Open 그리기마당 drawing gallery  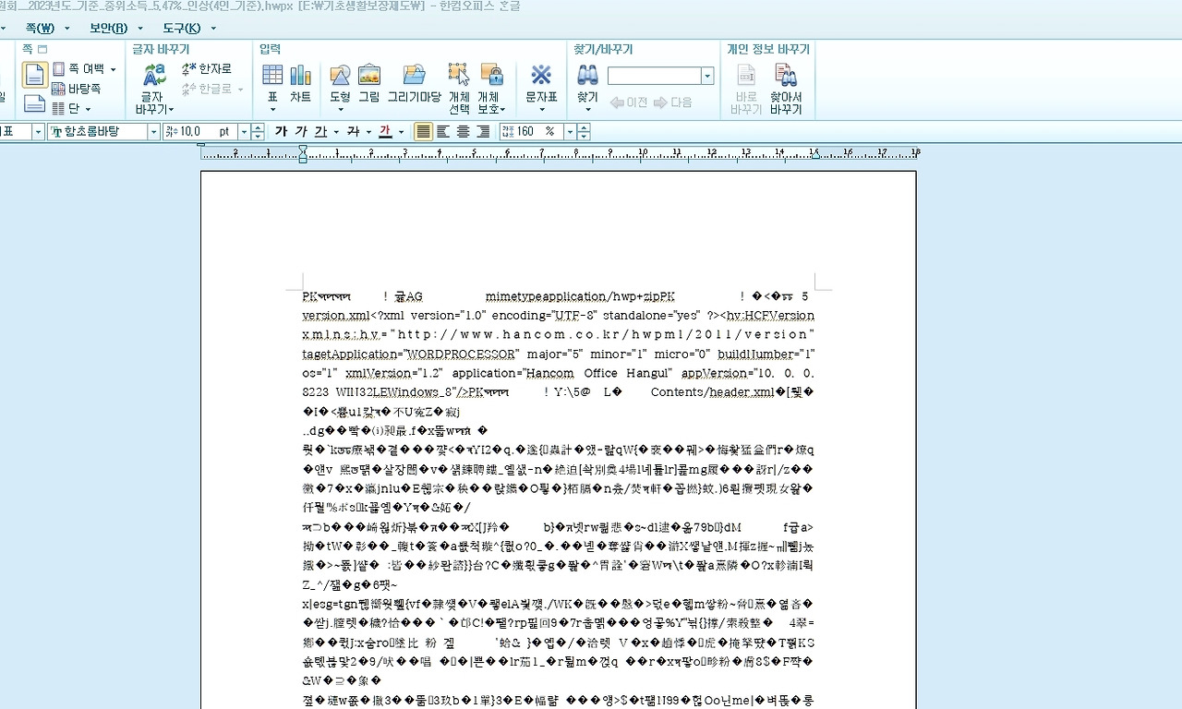[414, 83]
